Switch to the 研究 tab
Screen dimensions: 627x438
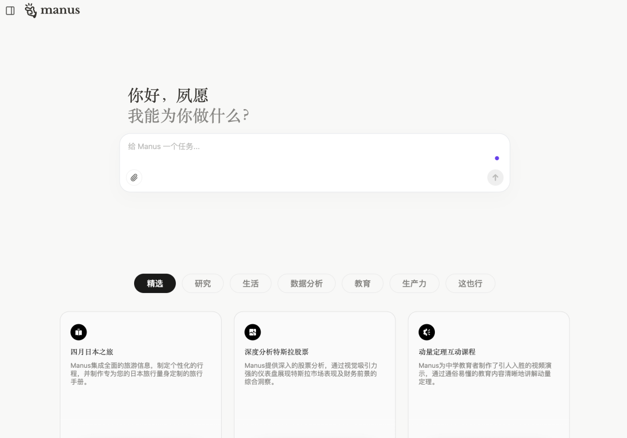pos(203,283)
